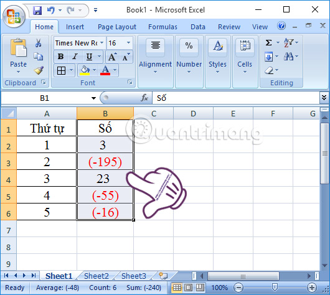Switch to the View tab
Image resolution: width=330 pixels, height=295 pixels.
(x=260, y=27)
